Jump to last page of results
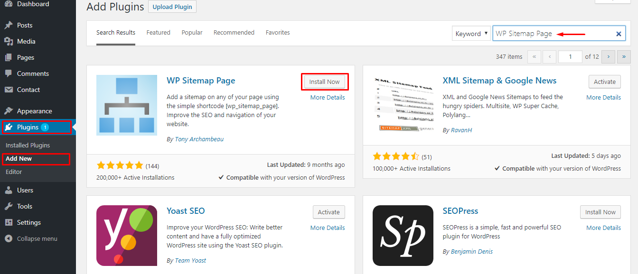The image size is (638, 274). point(623,56)
